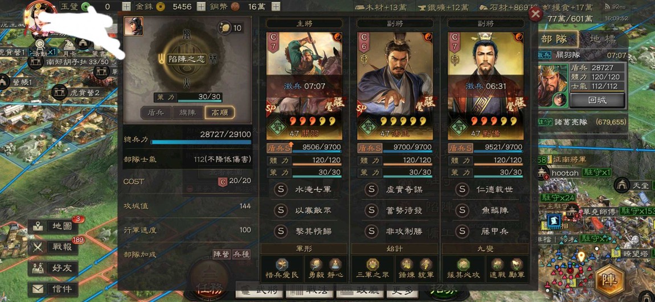Click the 總兵力 troop strength bar
This screenshot has height=302, width=655.
[x=200, y=142]
